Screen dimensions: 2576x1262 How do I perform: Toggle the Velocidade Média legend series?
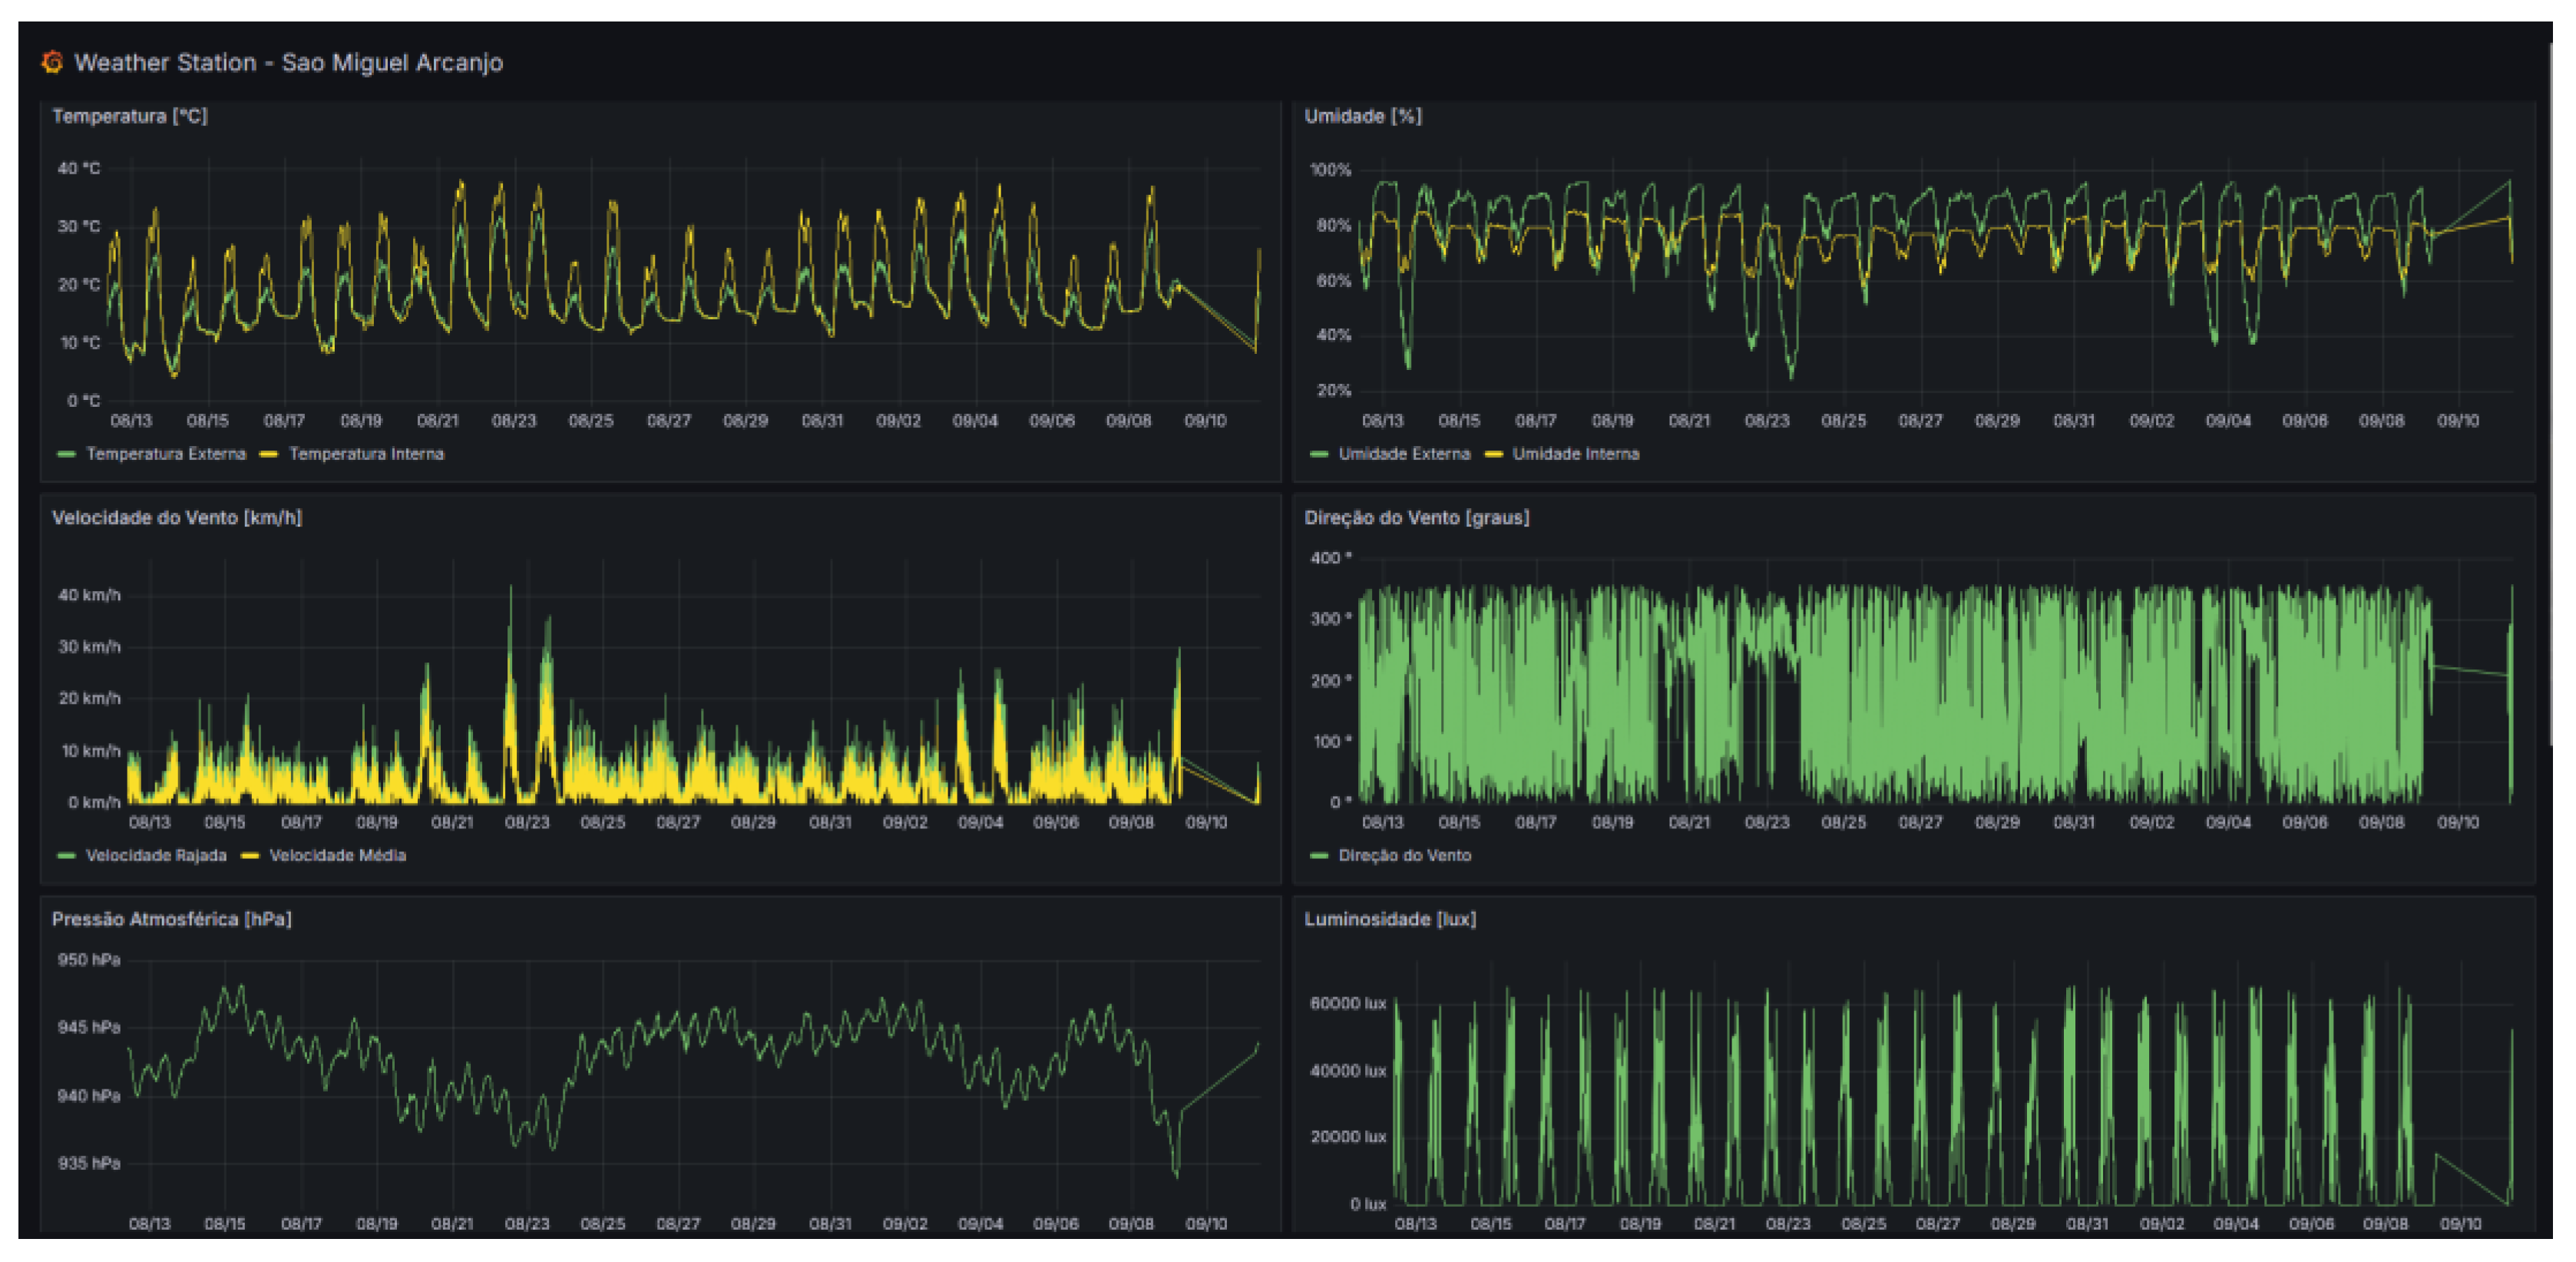point(337,855)
